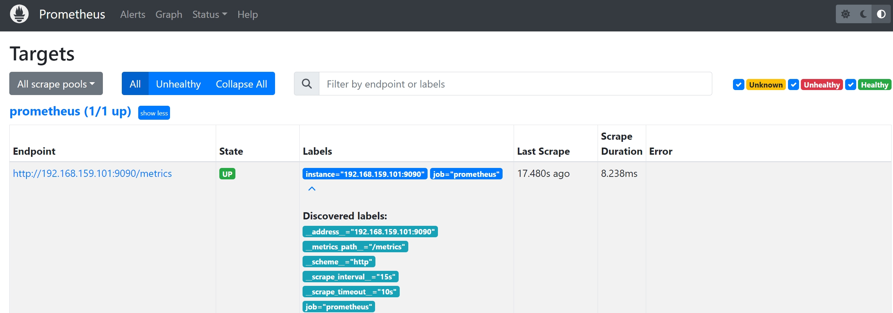Click the __scheme__="http" label
This screenshot has width=893, height=313.
(x=339, y=262)
